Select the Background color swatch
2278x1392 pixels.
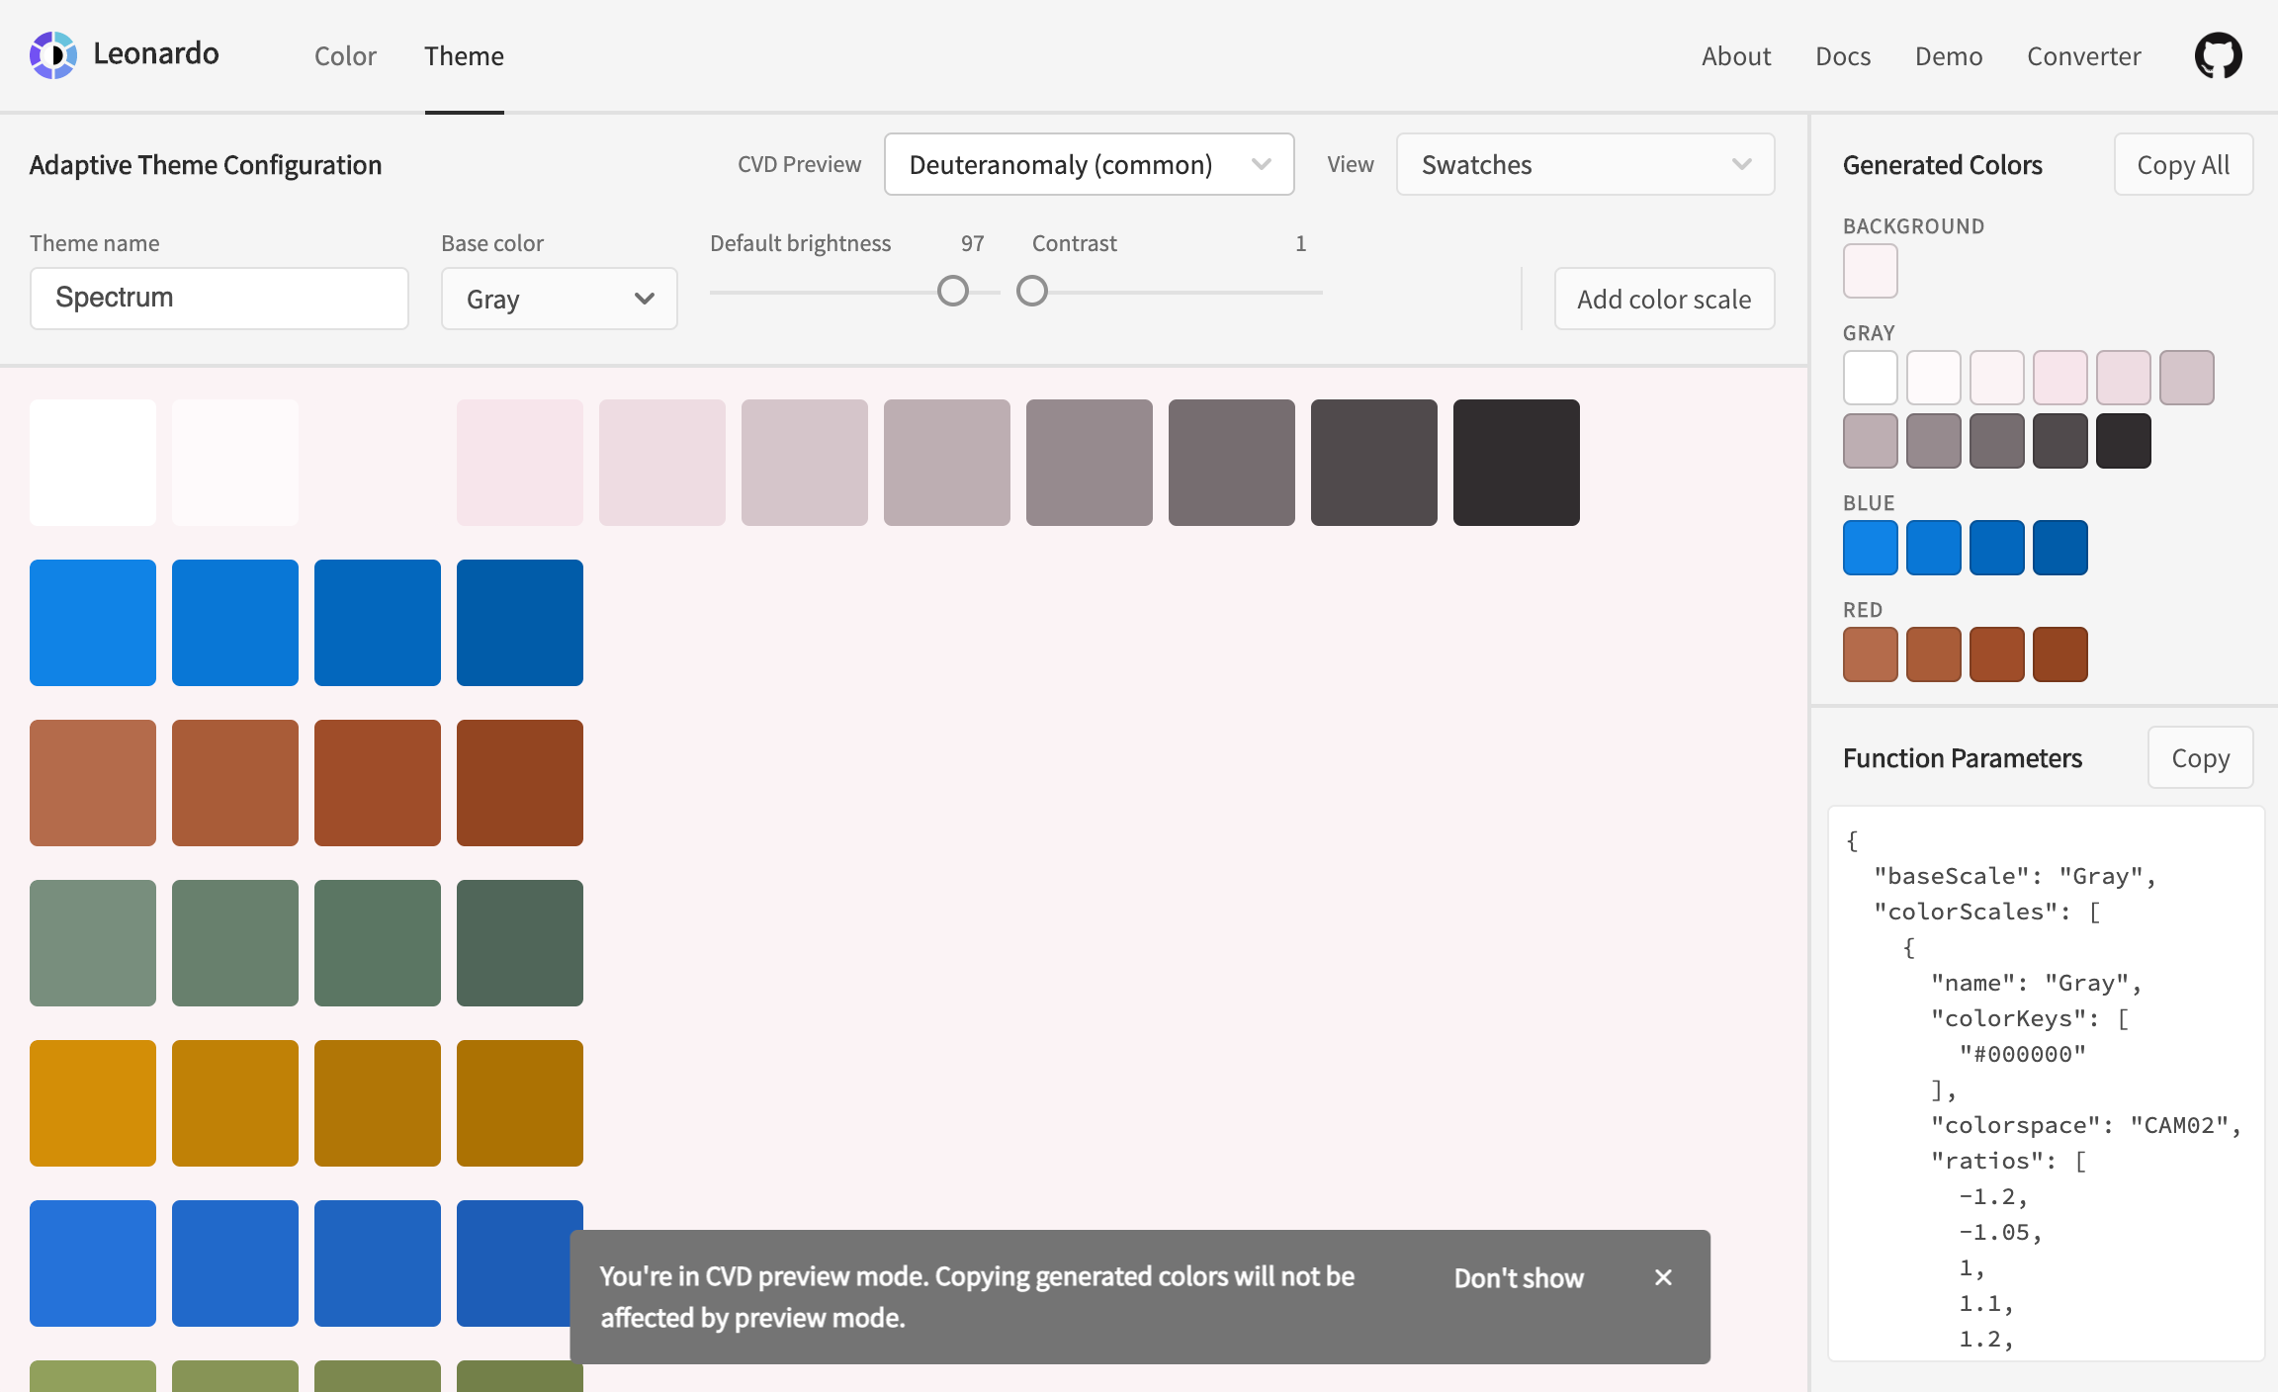pyautogui.click(x=1870, y=271)
